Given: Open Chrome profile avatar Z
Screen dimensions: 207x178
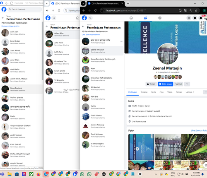Looking at the screenshot, I should pos(204,10).
